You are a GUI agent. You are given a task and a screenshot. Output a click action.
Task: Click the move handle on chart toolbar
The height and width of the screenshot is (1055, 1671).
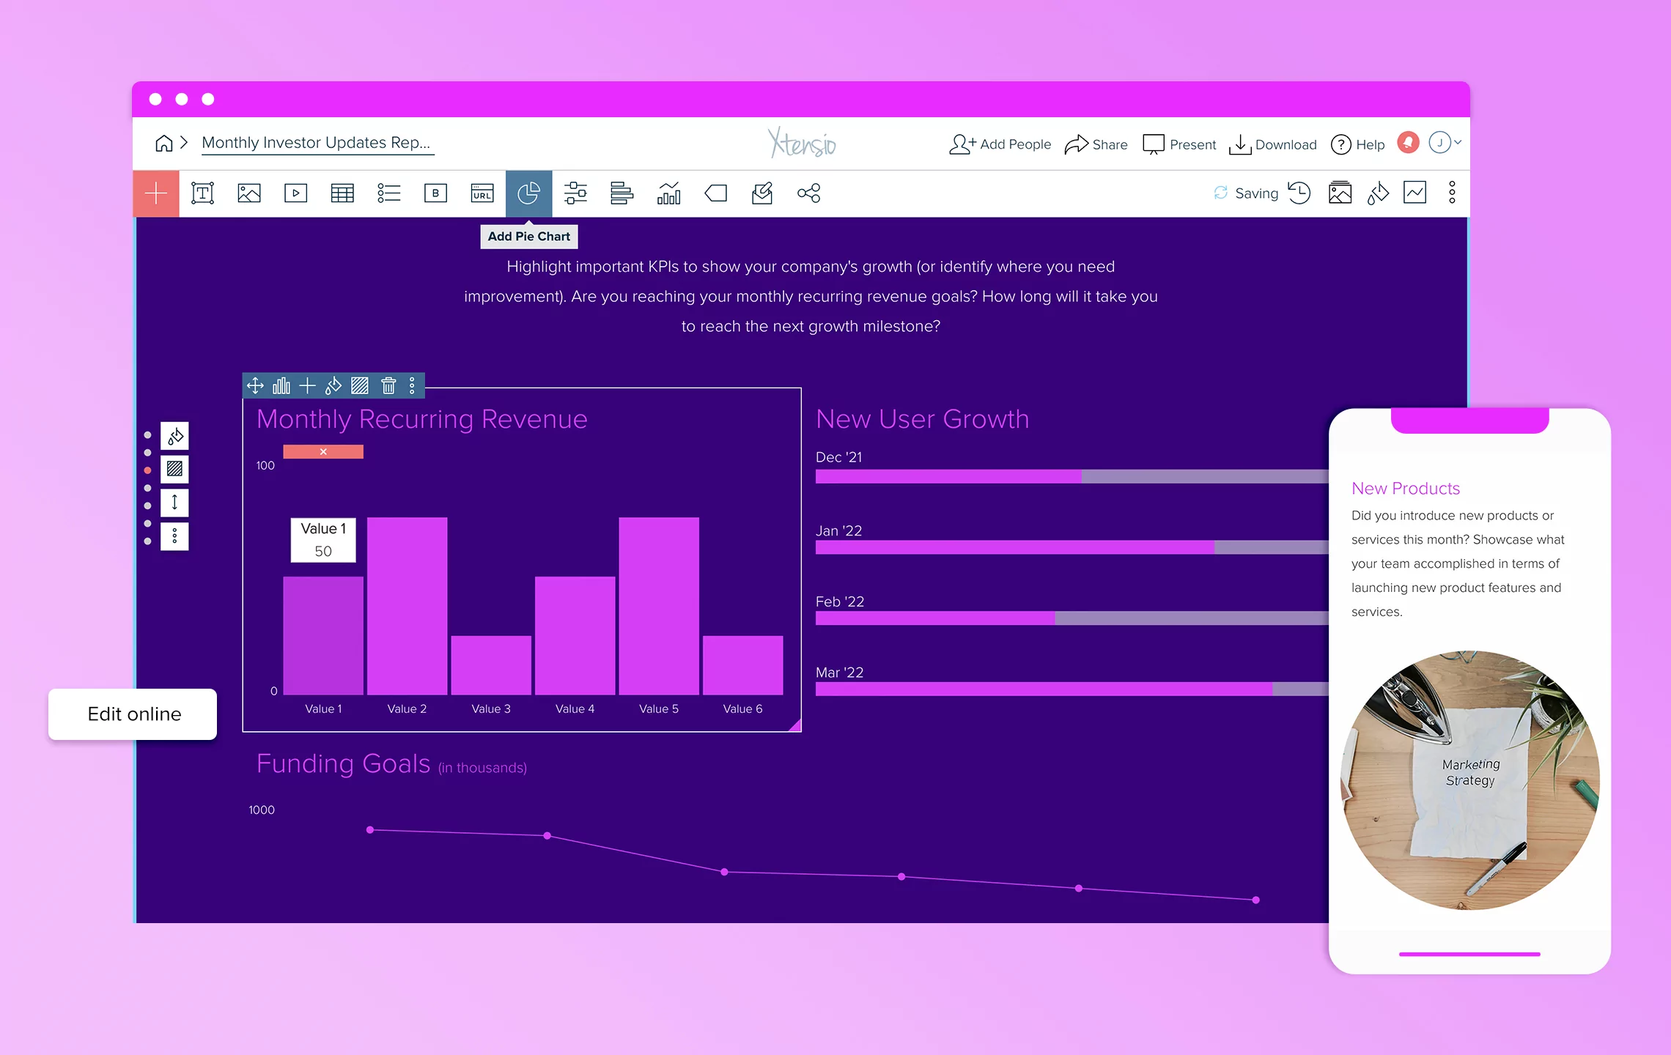(255, 385)
